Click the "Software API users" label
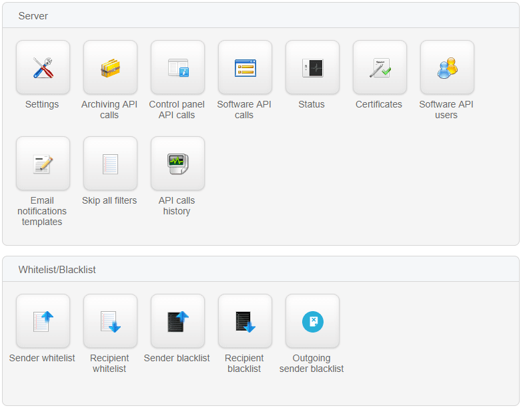 point(446,110)
